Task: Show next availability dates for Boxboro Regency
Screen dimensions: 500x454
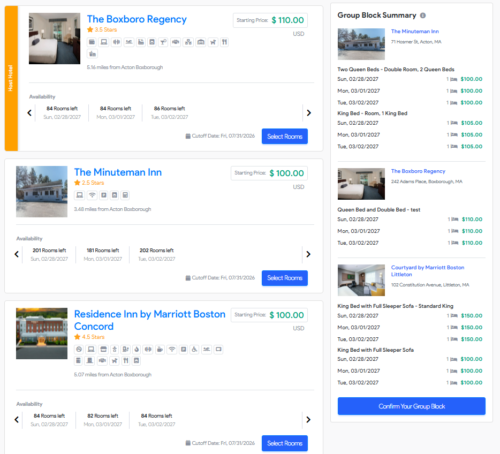Action: tap(309, 113)
